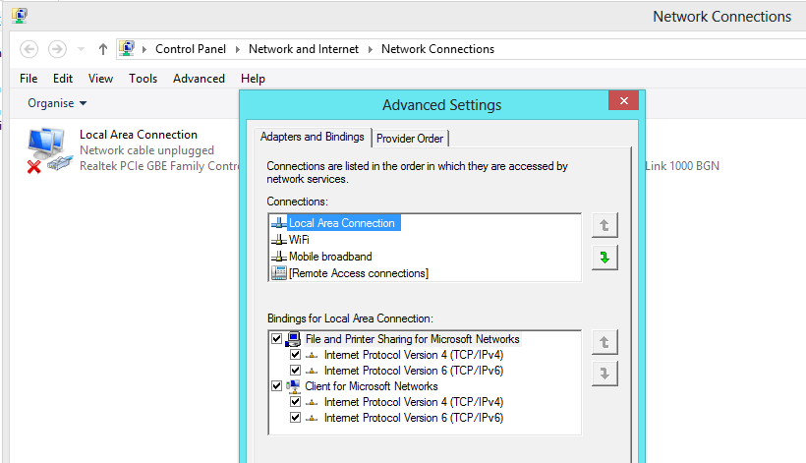Click Network Connections breadcrumb

pos(437,49)
